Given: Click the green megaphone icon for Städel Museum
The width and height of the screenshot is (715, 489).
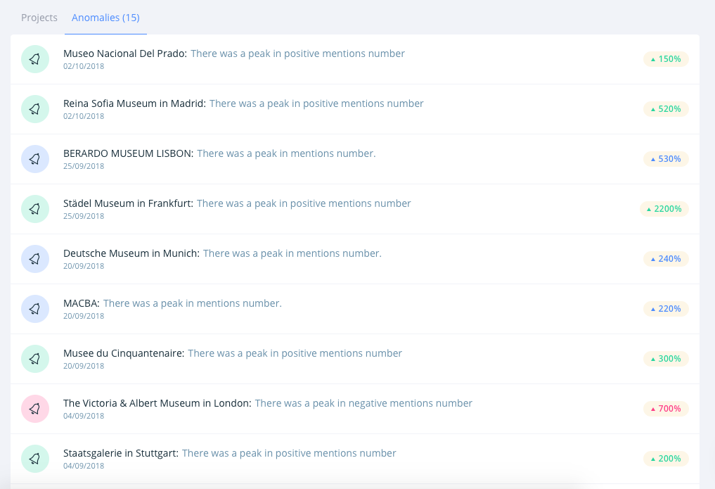Looking at the screenshot, I should pyautogui.click(x=35, y=209).
